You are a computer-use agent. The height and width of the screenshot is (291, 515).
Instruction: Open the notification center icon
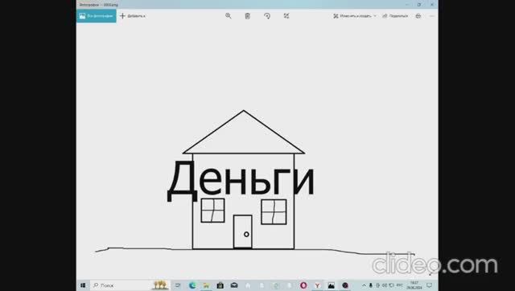tap(429, 285)
